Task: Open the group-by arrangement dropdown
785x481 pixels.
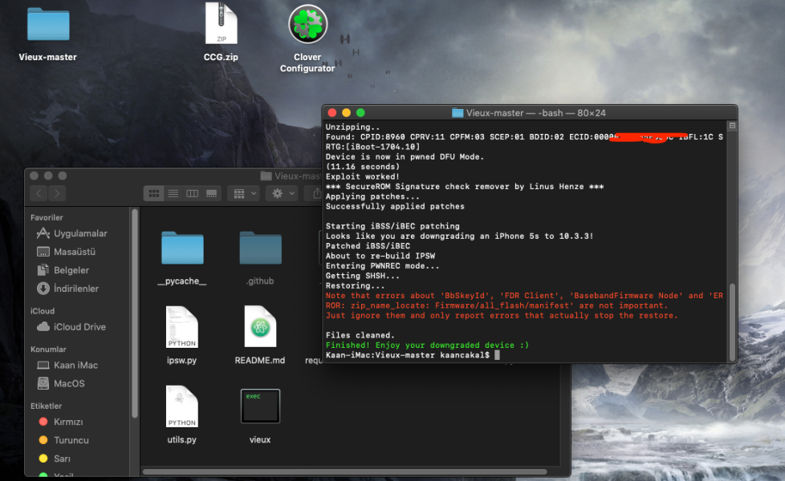Action: [x=246, y=193]
